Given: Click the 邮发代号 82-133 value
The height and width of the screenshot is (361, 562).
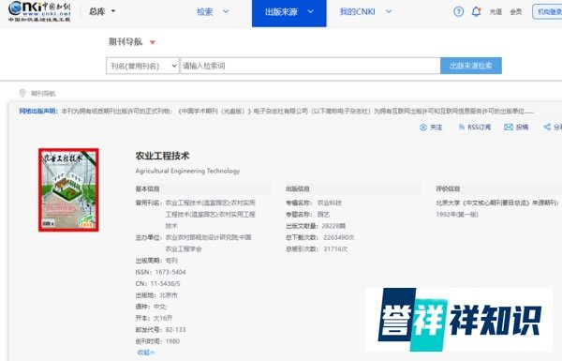Looking at the screenshot, I should [176, 329].
